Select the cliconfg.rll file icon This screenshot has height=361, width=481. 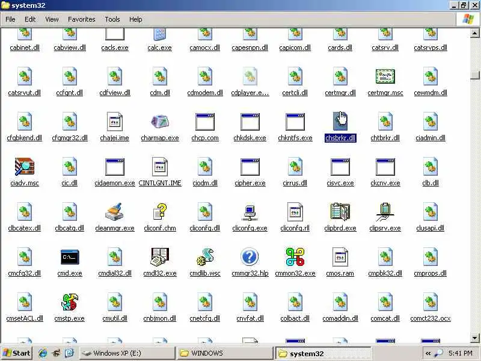pos(295,212)
